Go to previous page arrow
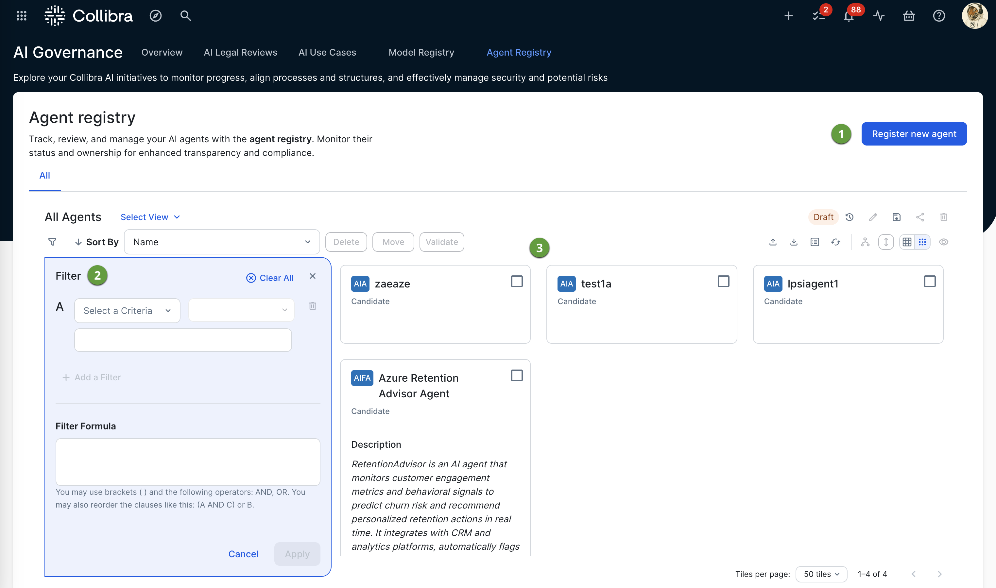This screenshot has height=588, width=996. tap(914, 574)
